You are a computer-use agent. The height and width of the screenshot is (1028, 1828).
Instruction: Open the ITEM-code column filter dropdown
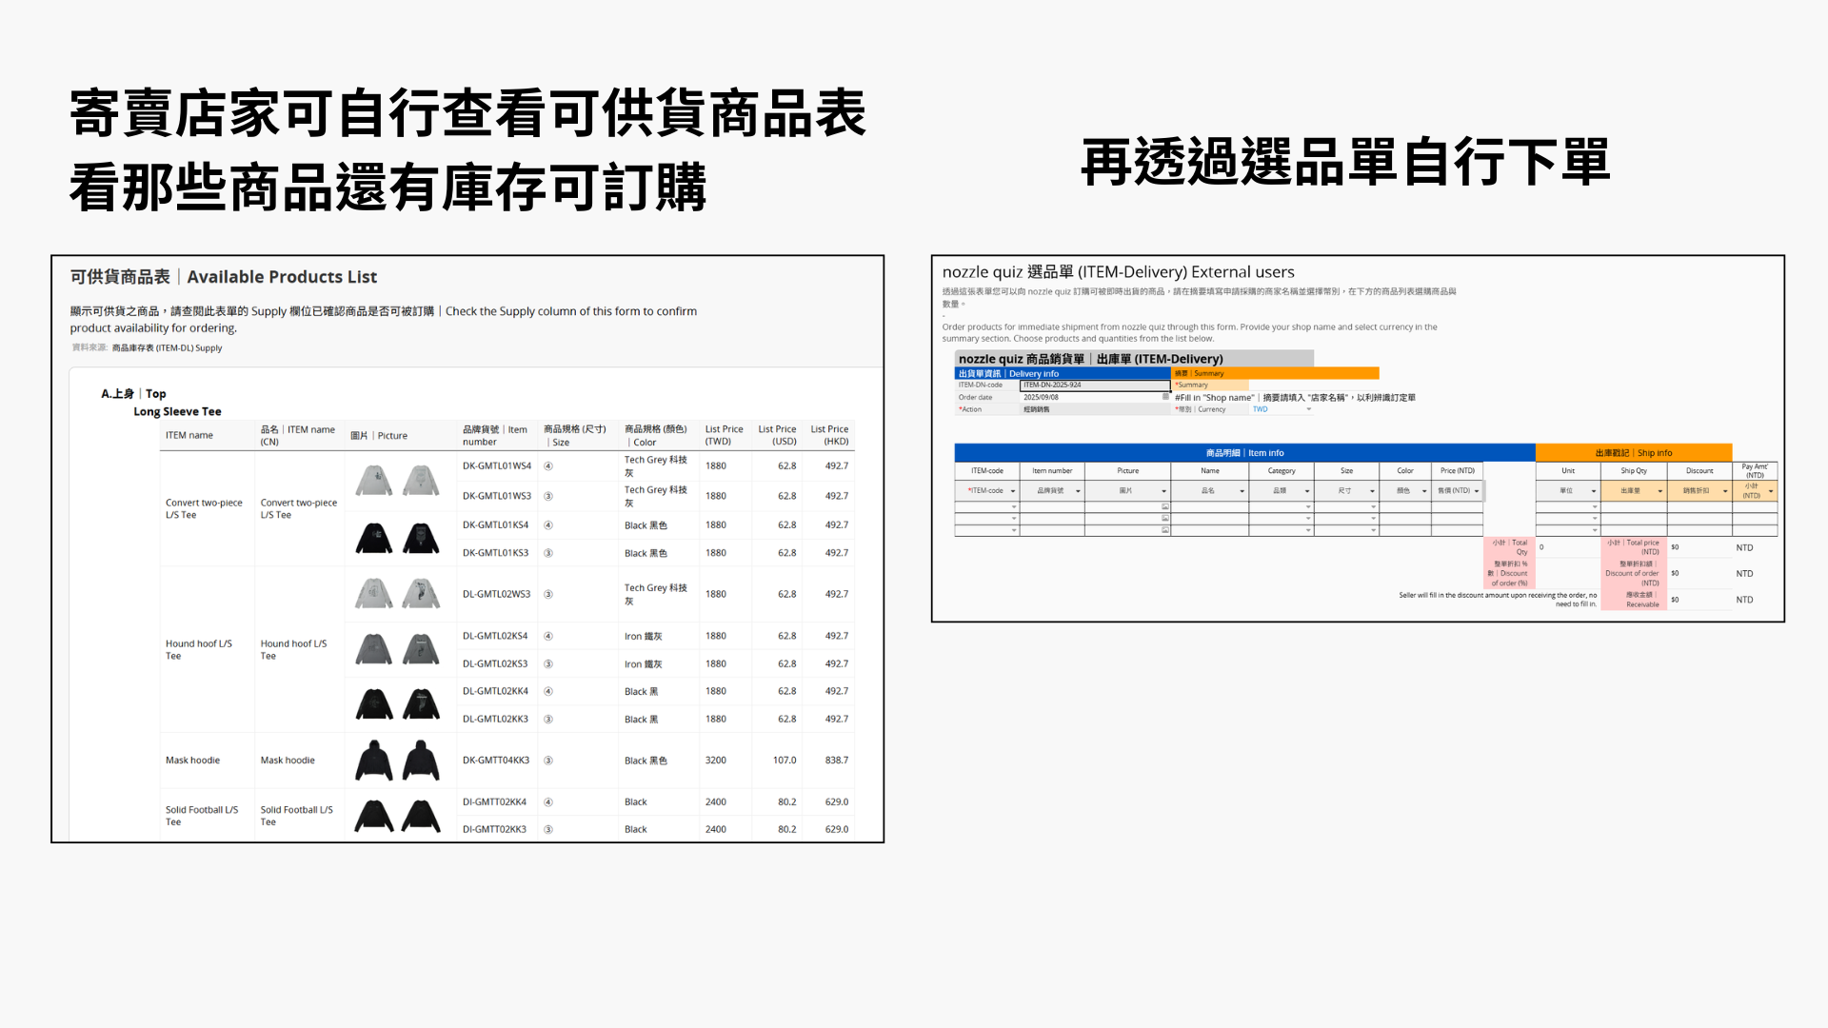[x=1013, y=491]
